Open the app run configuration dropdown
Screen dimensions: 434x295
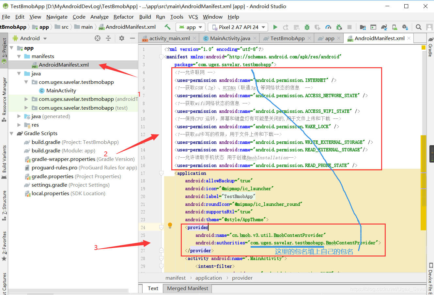point(190,27)
